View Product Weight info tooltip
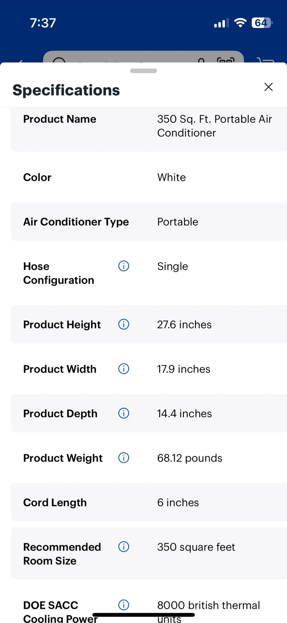287x623 pixels. (x=124, y=458)
